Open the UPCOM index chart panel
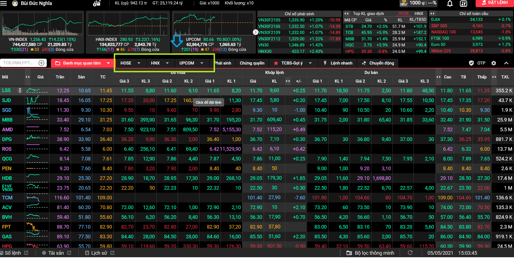514x260 pixels. (214, 32)
